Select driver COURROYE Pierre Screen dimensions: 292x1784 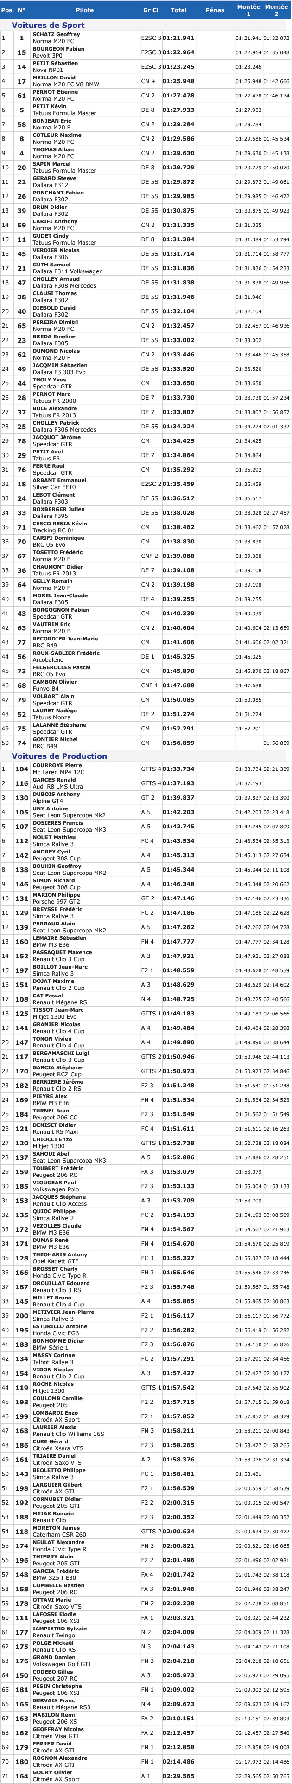click(57, 765)
